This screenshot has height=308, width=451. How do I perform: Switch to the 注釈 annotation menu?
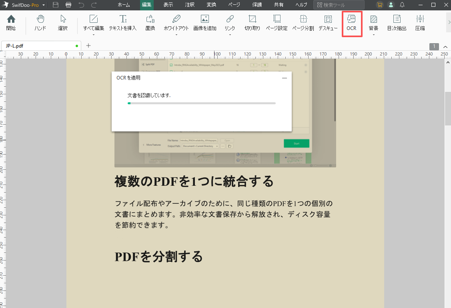tap(189, 5)
